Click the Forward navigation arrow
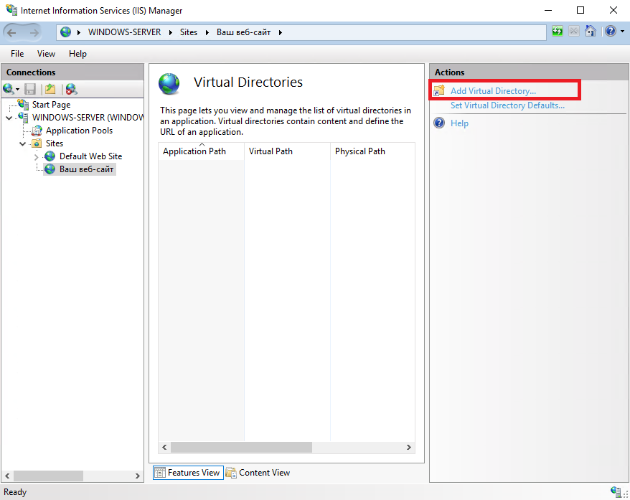630x500 pixels. pos(34,33)
